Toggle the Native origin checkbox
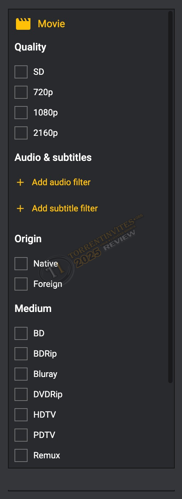 point(21,264)
